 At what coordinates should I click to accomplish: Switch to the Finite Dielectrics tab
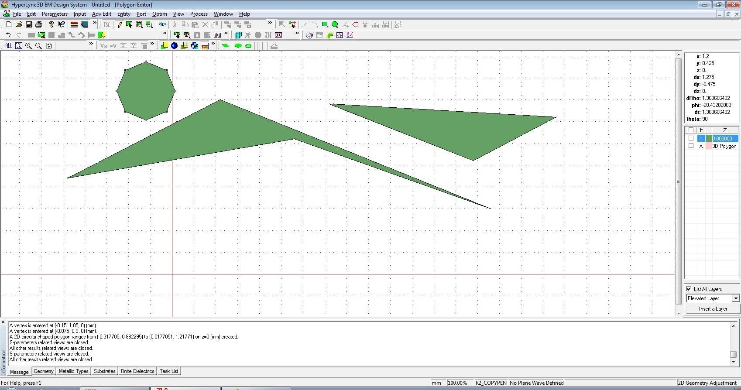click(x=137, y=371)
